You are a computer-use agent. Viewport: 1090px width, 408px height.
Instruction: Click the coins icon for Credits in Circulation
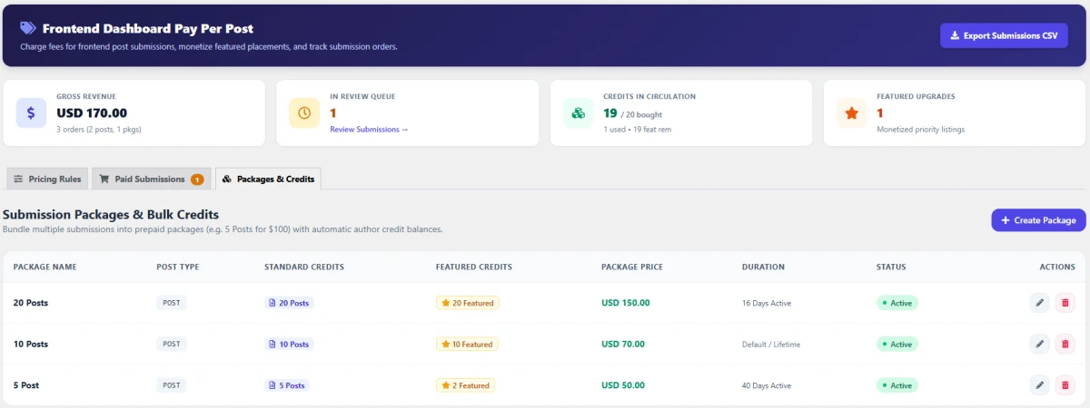pos(578,113)
